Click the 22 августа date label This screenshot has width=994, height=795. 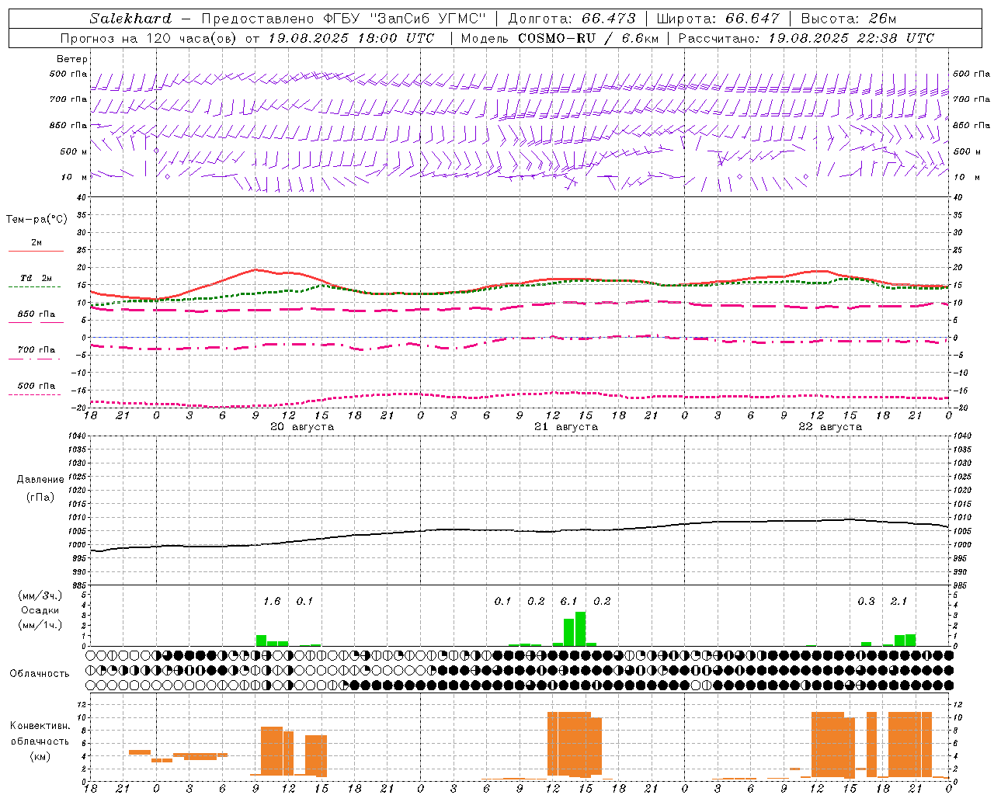830,427
